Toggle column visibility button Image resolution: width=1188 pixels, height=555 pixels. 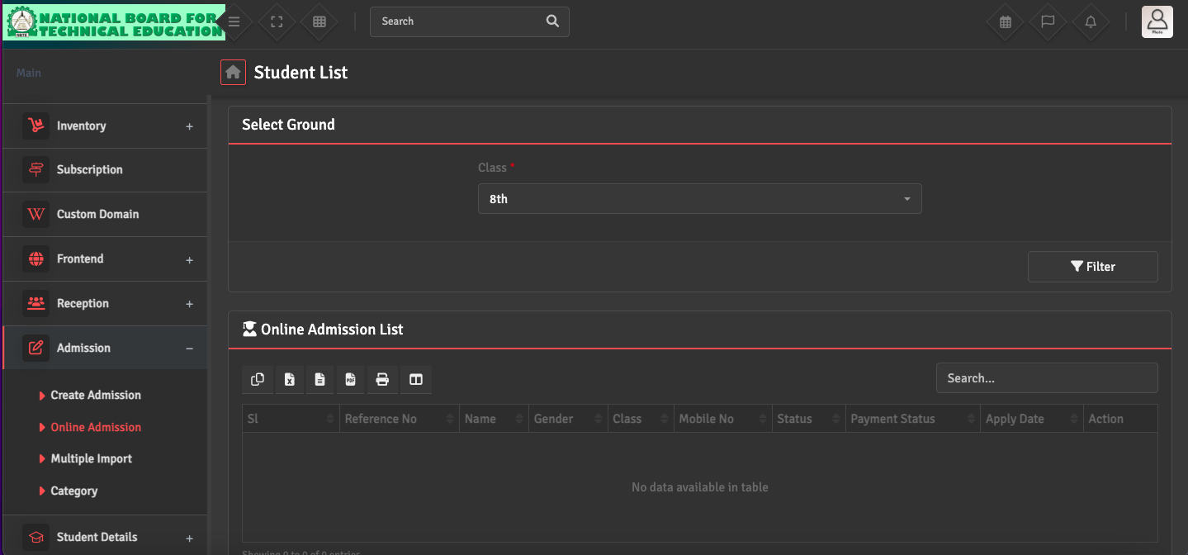(x=416, y=379)
